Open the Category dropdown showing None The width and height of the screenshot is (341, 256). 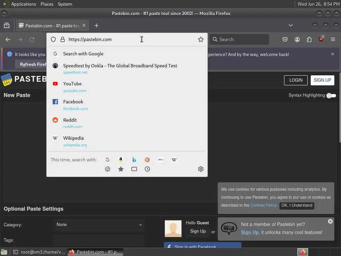point(99,225)
